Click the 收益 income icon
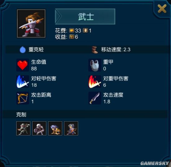171x167 pixels. coord(72,37)
